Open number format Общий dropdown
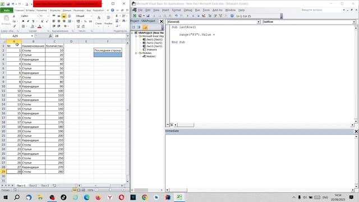Screen dimensions: 359x202 (91, 16)
